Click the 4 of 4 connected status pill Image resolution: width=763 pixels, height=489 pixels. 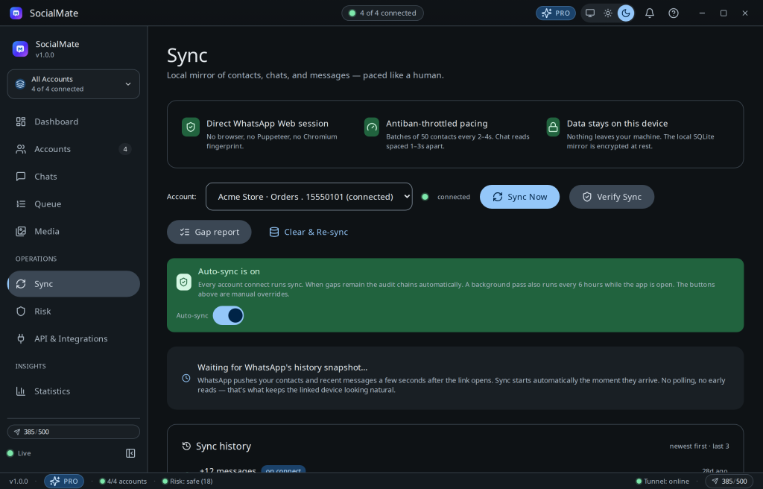tap(382, 13)
